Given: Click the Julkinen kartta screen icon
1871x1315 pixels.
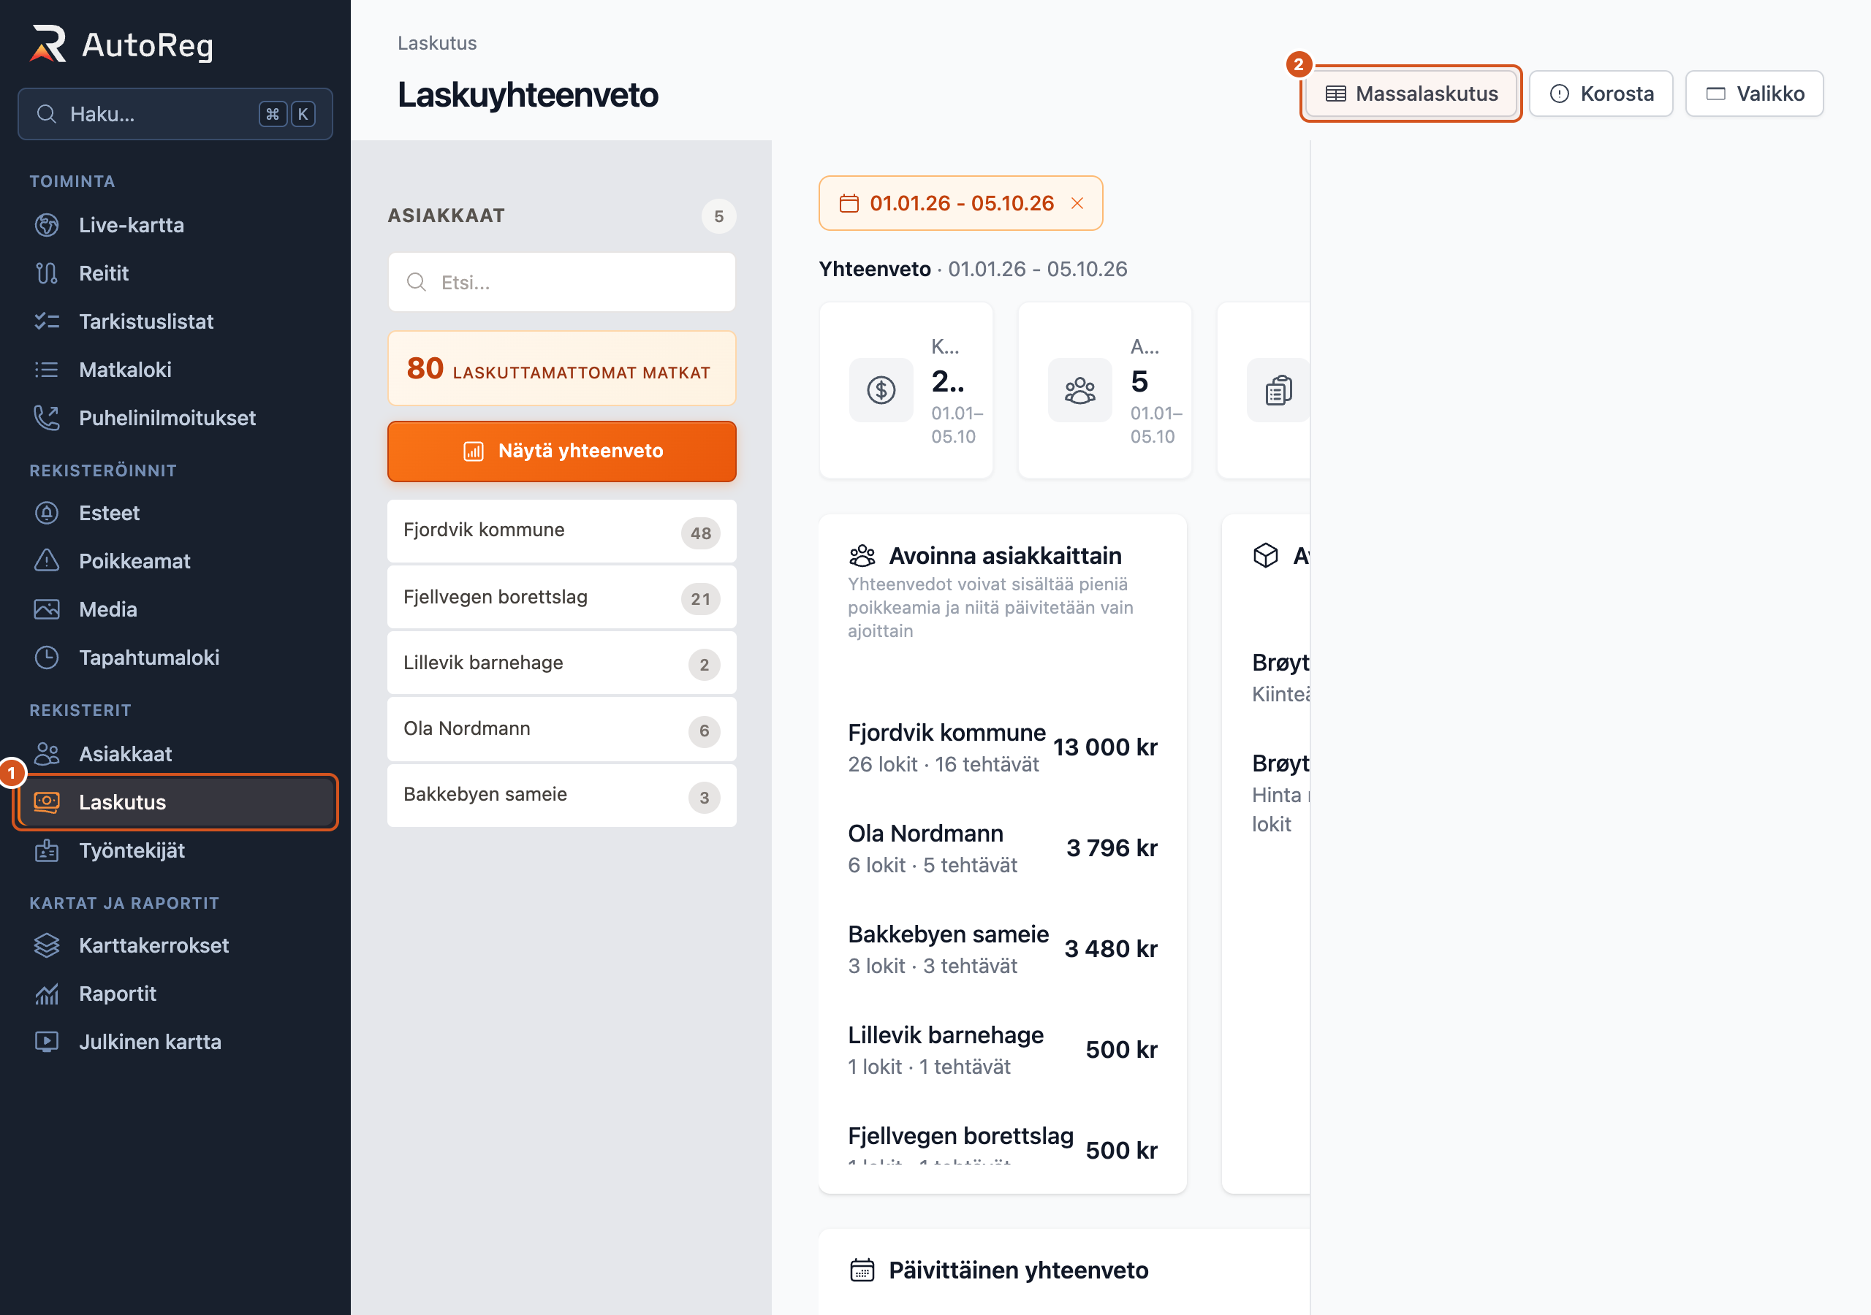Looking at the screenshot, I should [x=47, y=1041].
